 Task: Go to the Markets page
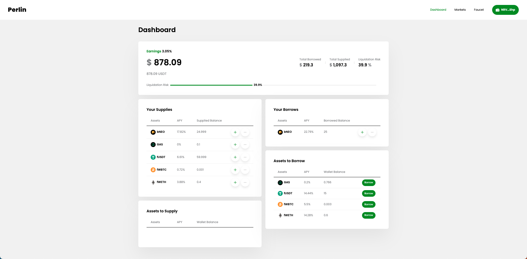pyautogui.click(x=460, y=10)
